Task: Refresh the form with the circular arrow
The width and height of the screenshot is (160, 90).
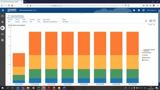Action: point(154,21)
